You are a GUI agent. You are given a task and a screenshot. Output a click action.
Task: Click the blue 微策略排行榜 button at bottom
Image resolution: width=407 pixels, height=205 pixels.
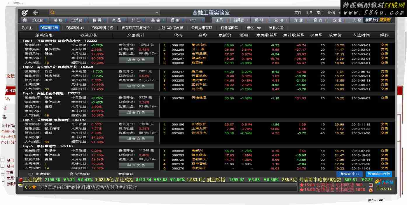[379, 174]
